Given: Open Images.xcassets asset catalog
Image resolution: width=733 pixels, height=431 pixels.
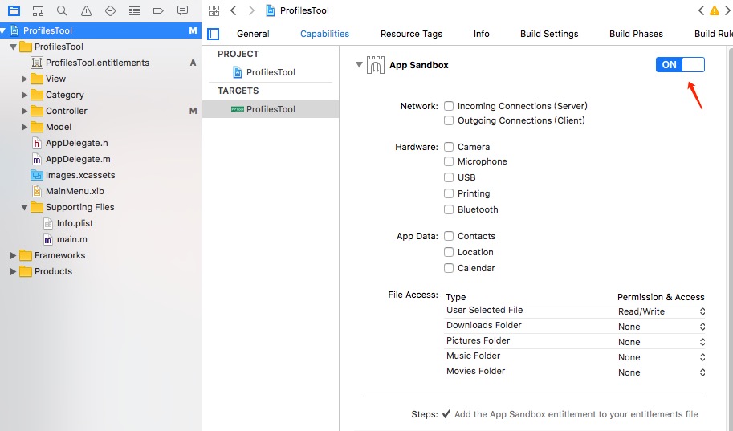Looking at the screenshot, I should [x=80, y=175].
